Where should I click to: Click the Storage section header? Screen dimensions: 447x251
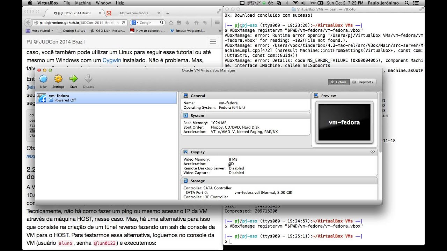click(279, 181)
